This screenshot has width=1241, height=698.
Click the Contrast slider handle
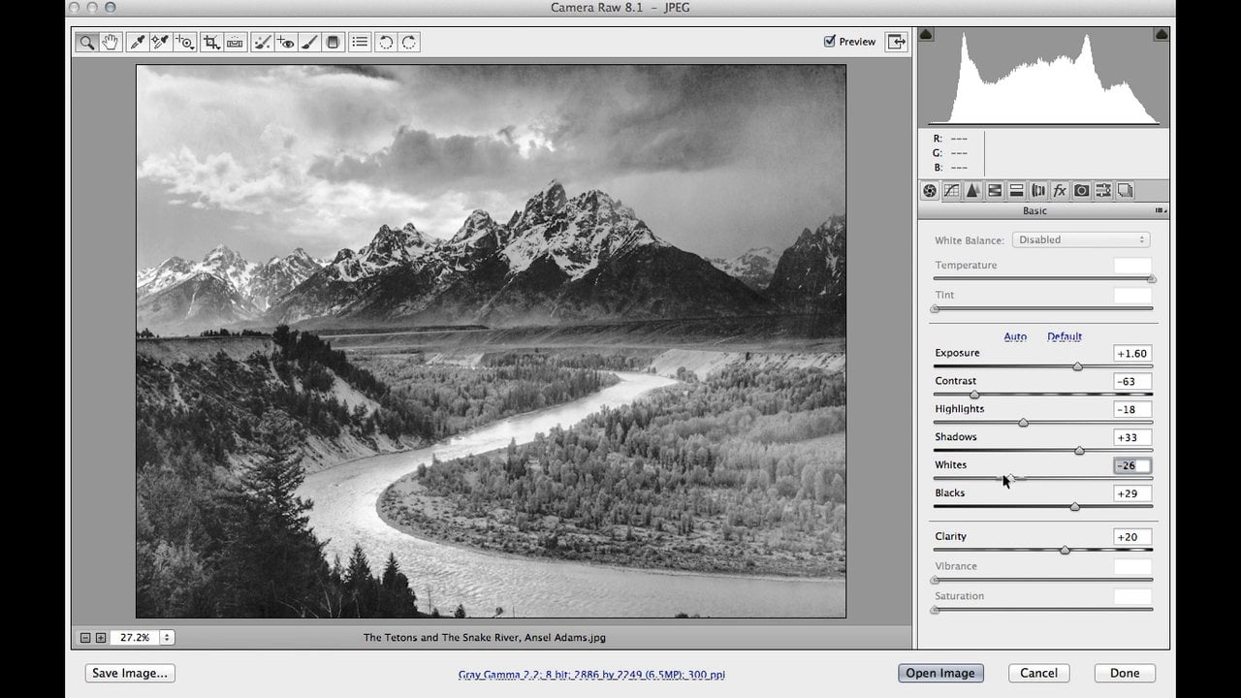coord(974,395)
